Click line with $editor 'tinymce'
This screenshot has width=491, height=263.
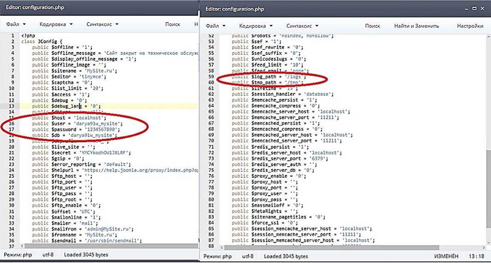click(69, 76)
